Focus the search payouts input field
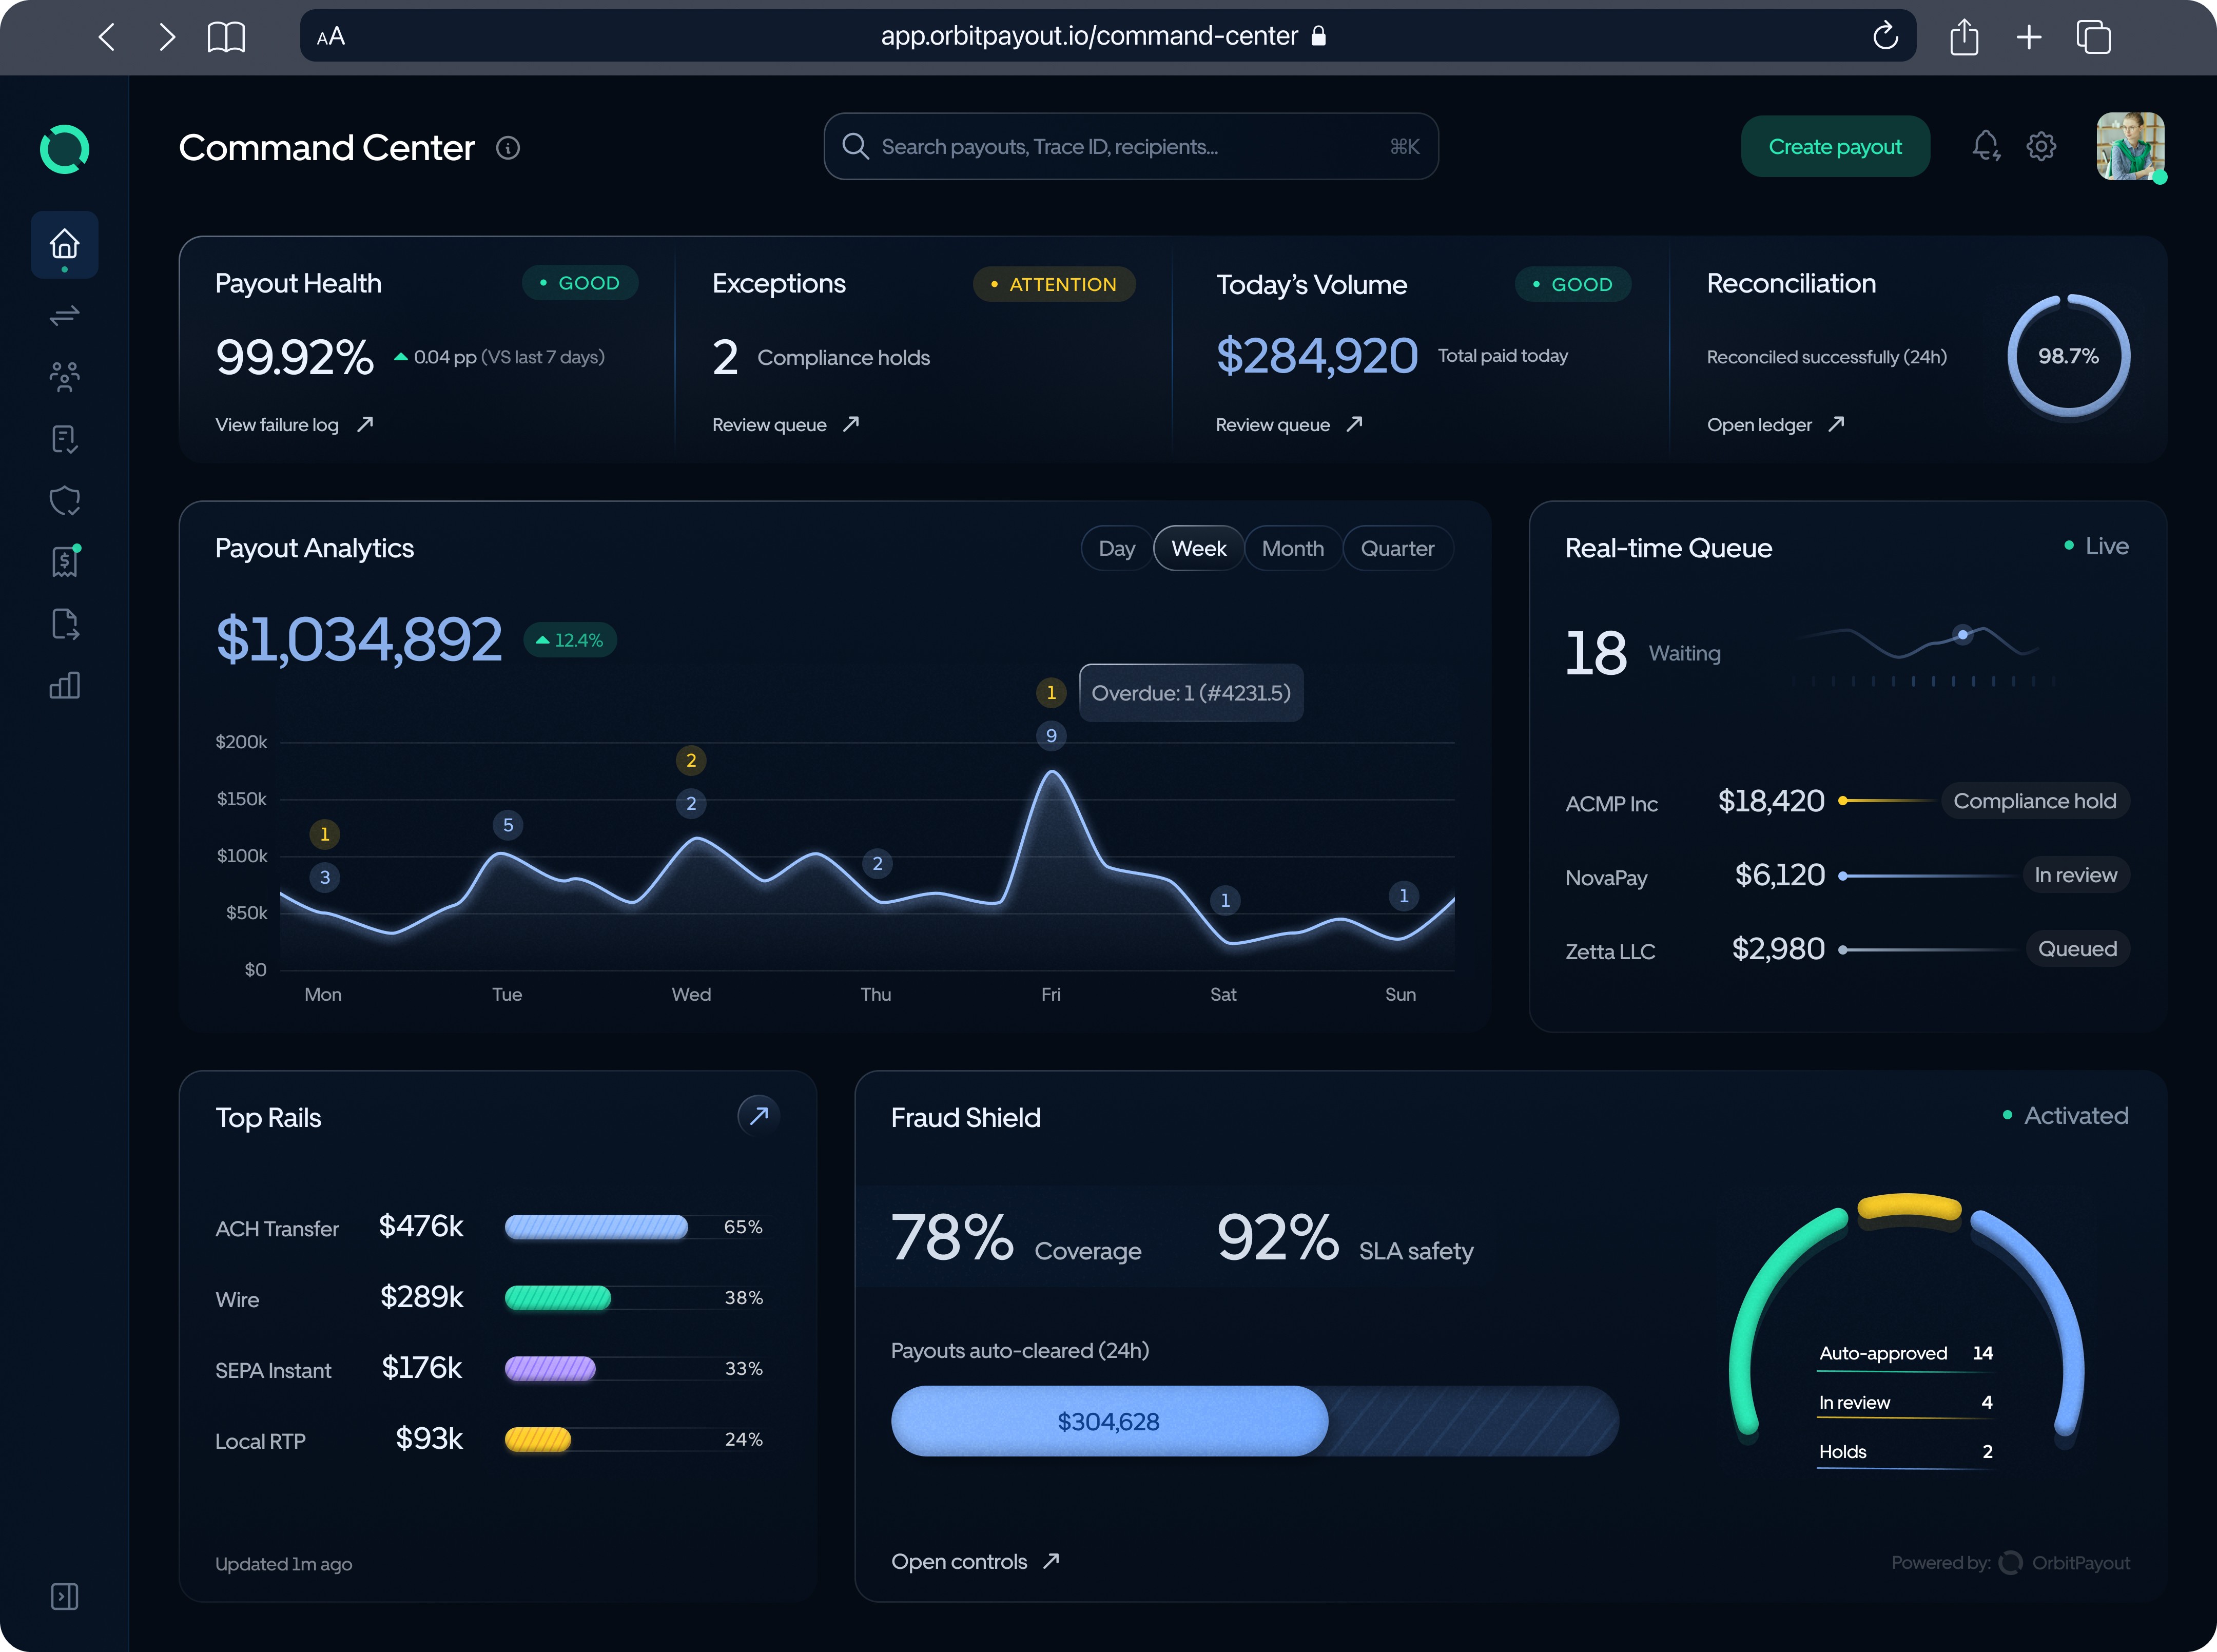The height and width of the screenshot is (1652, 2217). (x=1130, y=147)
